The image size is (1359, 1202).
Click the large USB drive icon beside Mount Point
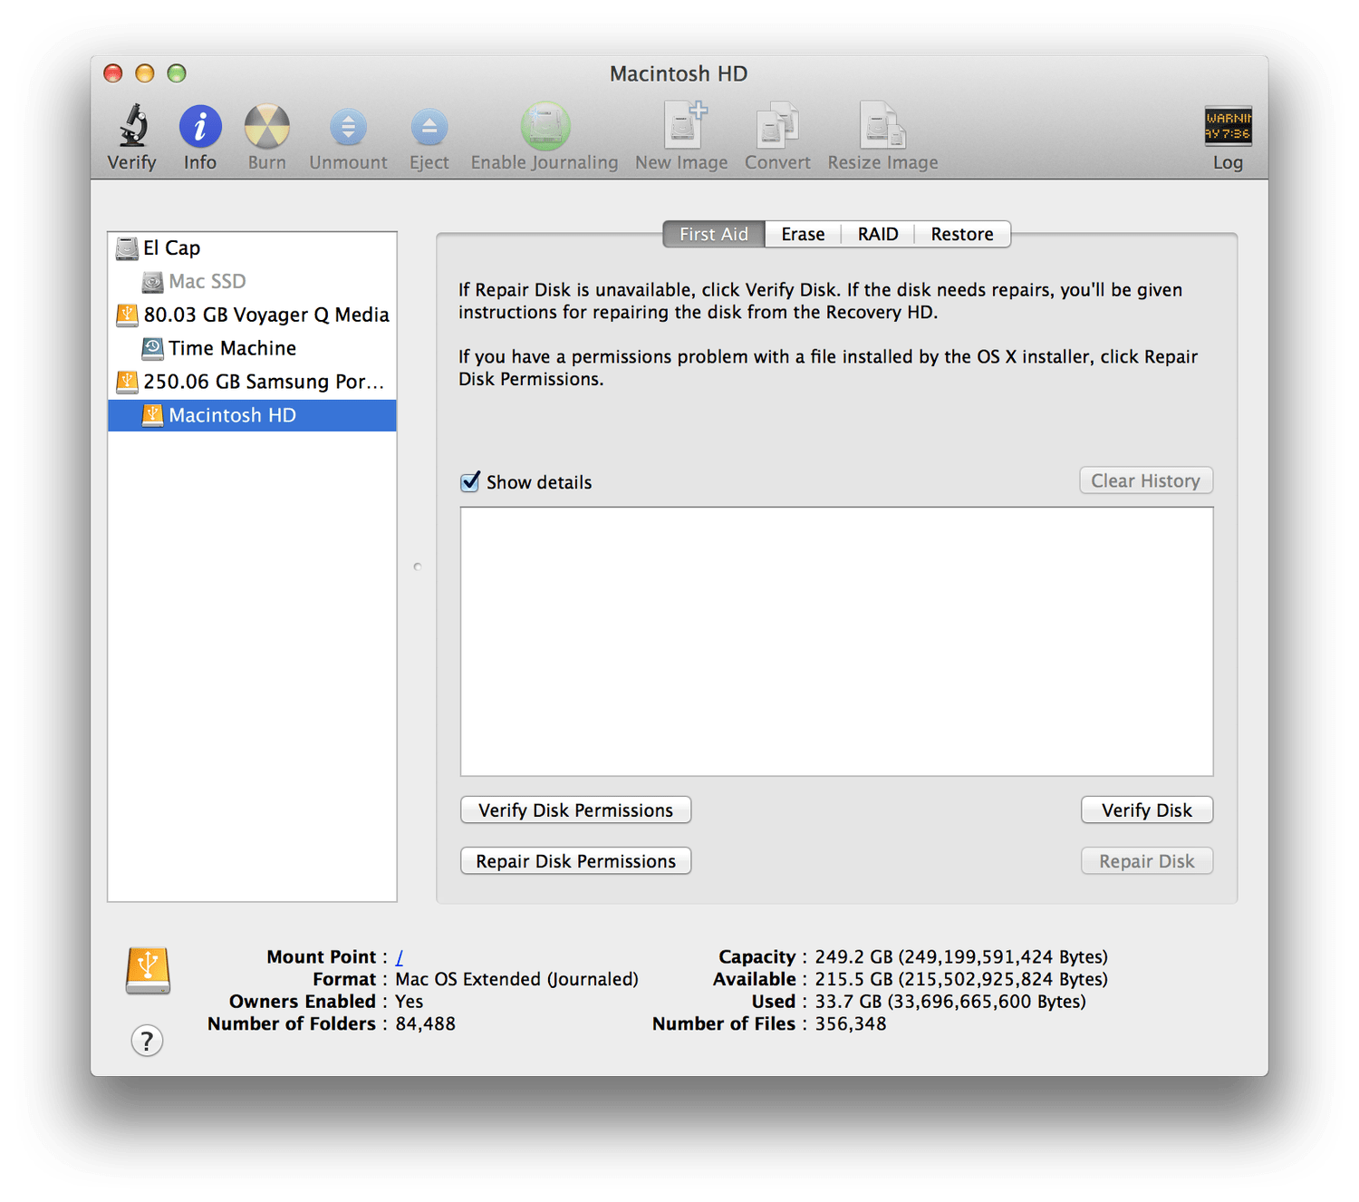[x=148, y=971]
